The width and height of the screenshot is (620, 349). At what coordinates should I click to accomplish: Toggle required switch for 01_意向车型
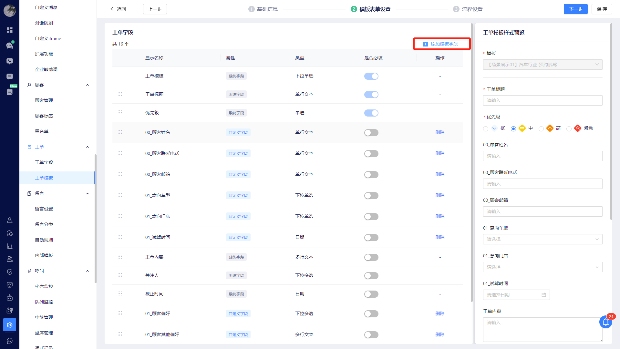tap(371, 196)
